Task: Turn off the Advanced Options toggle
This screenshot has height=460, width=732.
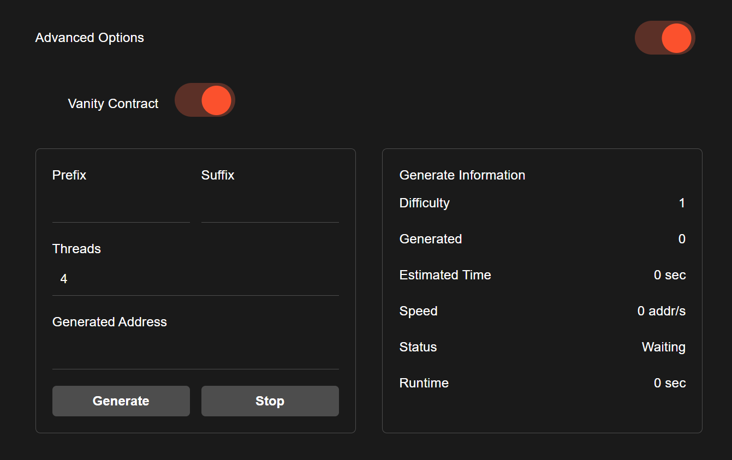Action: pos(664,38)
